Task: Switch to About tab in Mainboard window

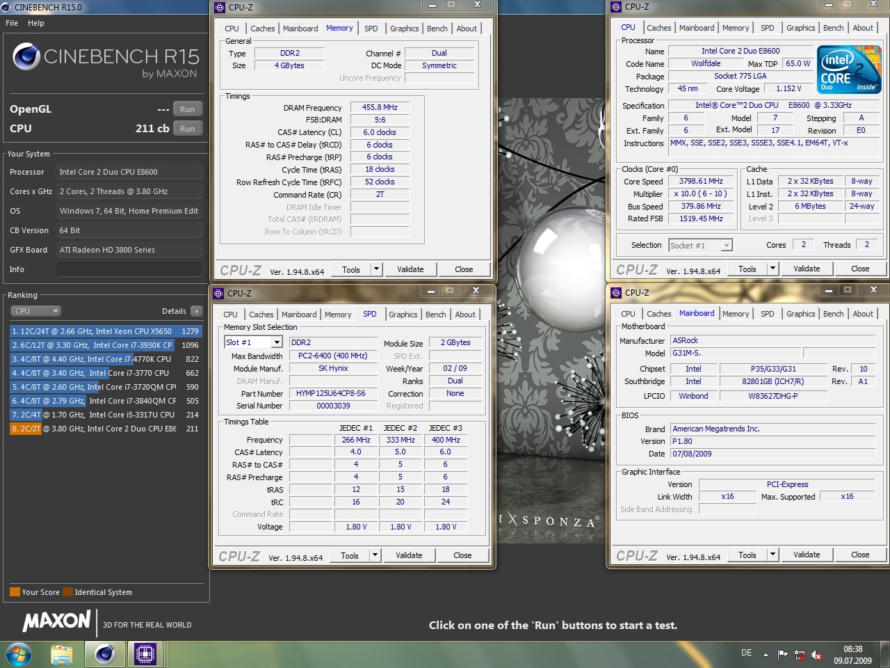Action: tap(863, 314)
